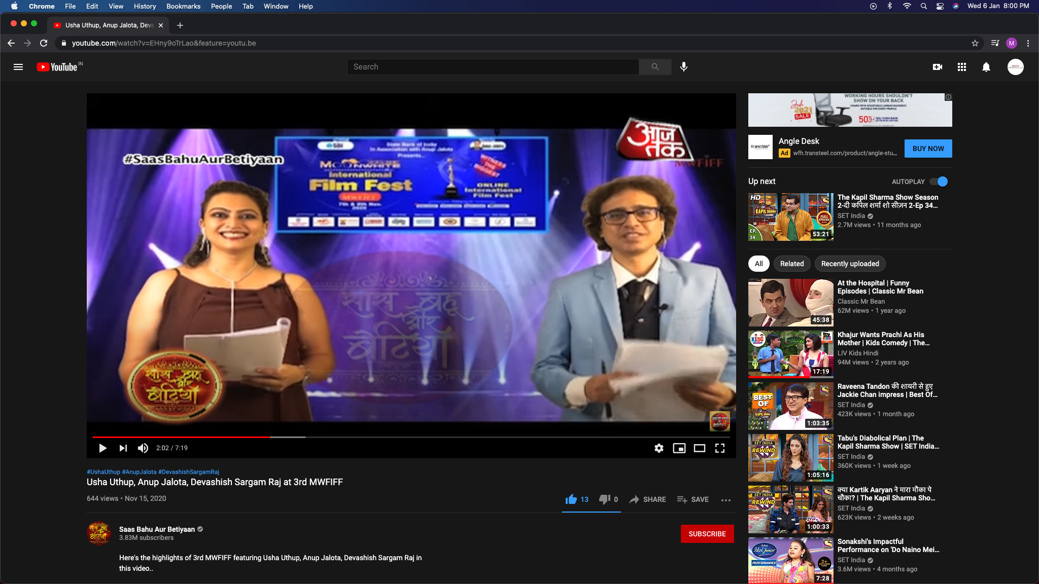This screenshot has height=584, width=1039.
Task: Mute the video volume
Action: [143, 448]
